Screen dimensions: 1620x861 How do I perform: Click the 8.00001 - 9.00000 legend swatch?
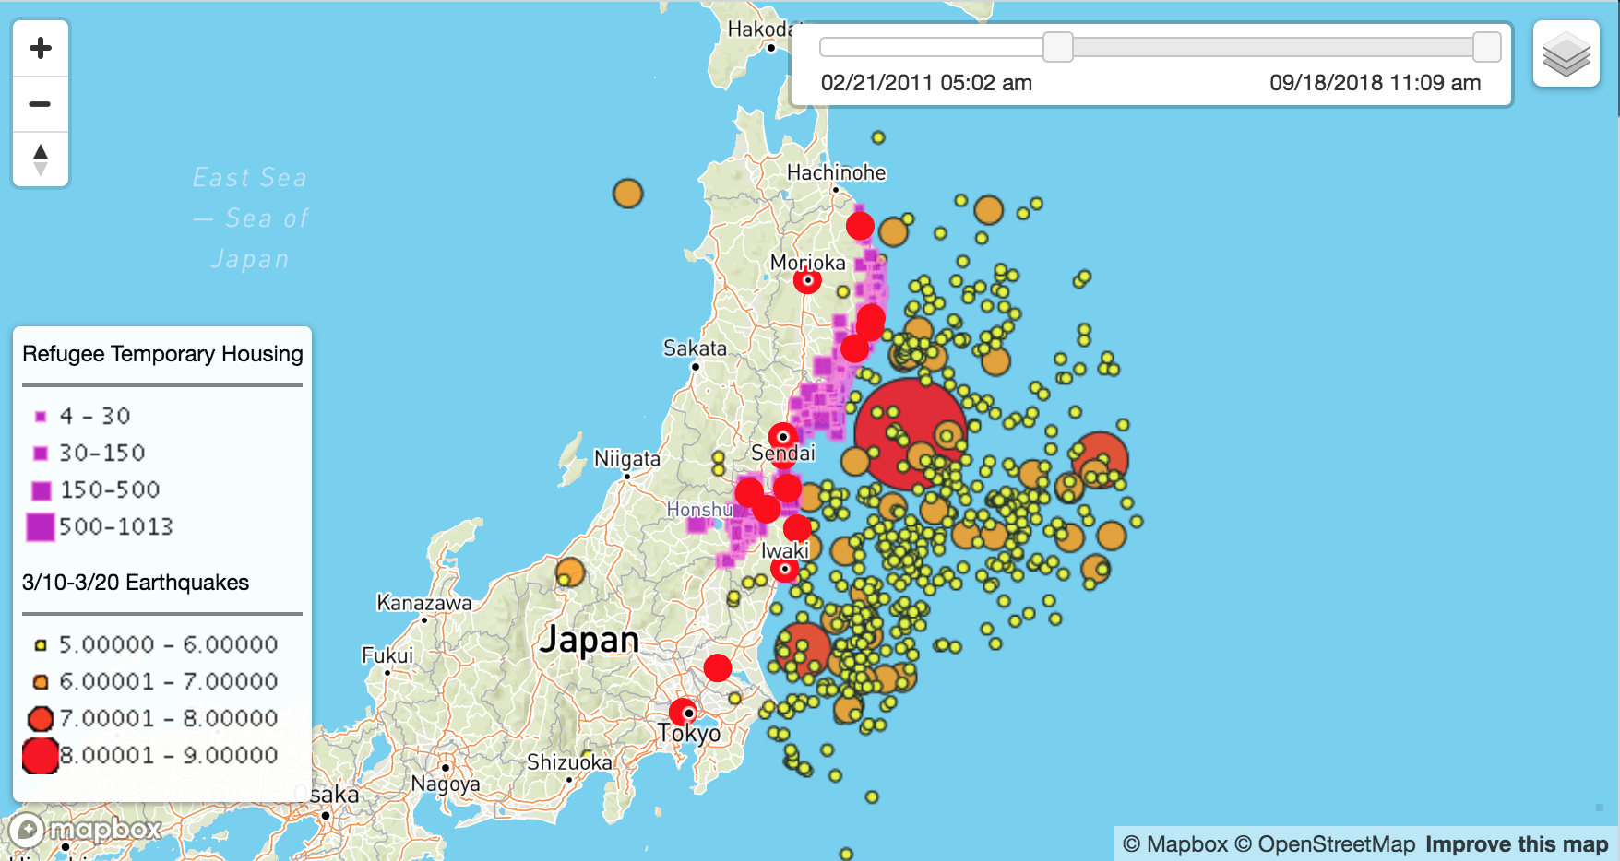coord(41,755)
